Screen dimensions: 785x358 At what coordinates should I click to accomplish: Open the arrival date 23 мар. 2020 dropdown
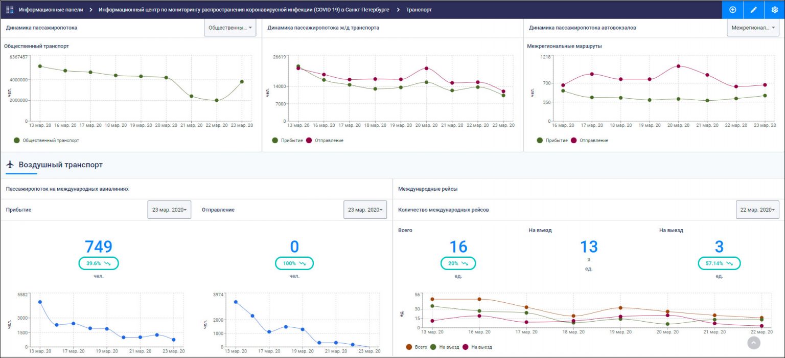pos(169,210)
